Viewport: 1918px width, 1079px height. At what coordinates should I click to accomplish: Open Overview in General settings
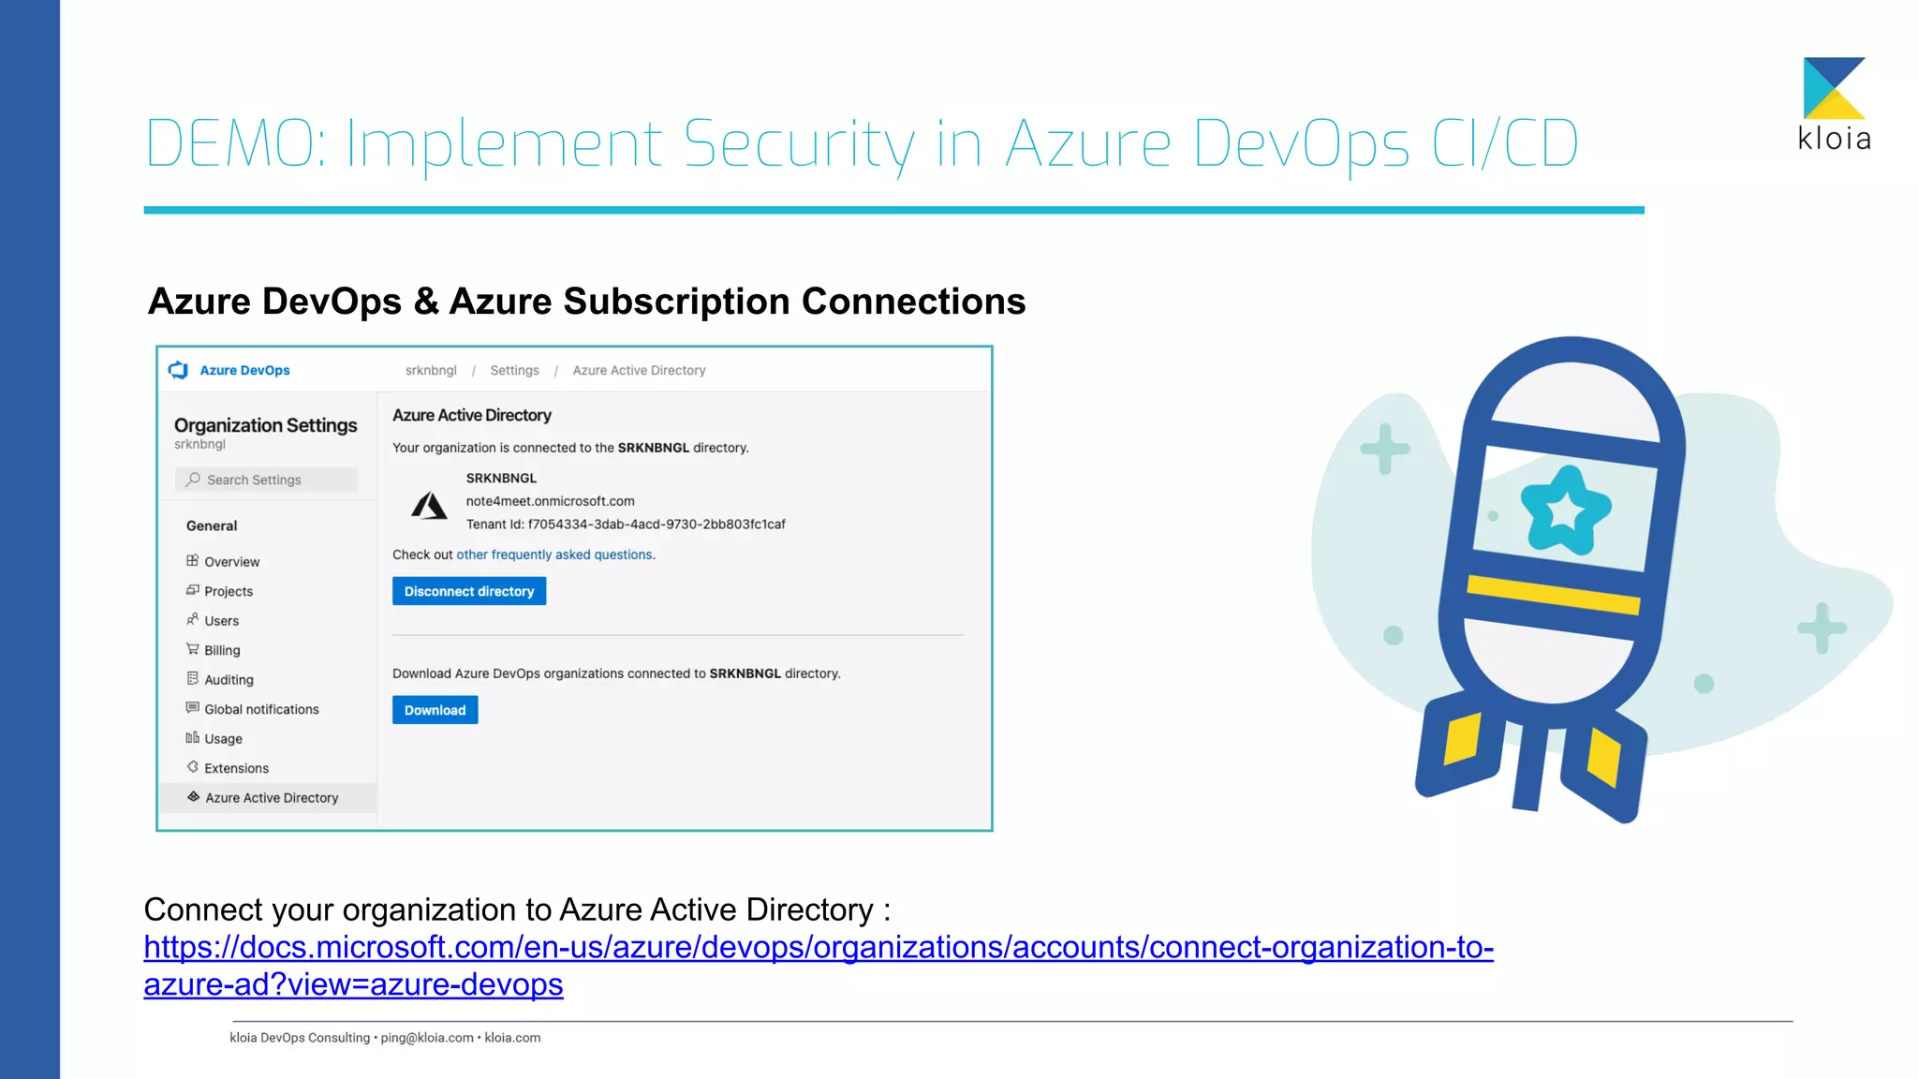231,562
